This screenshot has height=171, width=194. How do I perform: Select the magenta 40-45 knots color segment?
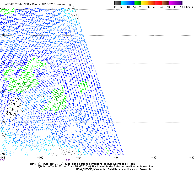(x=172, y=3)
